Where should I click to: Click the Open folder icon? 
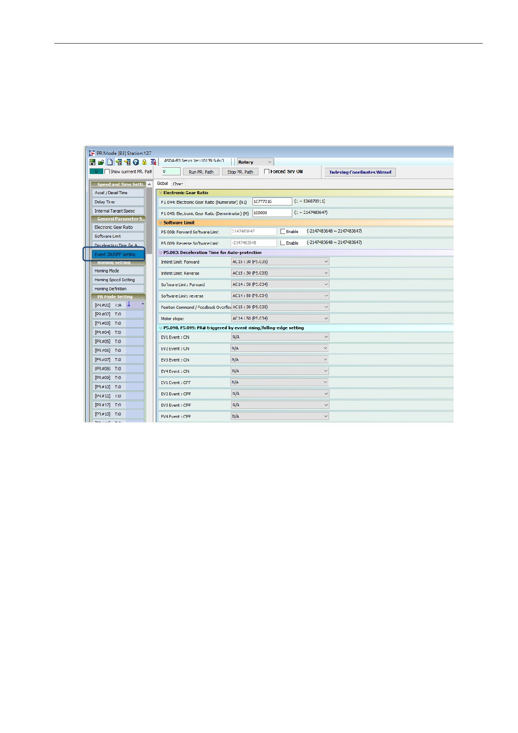coord(101,162)
